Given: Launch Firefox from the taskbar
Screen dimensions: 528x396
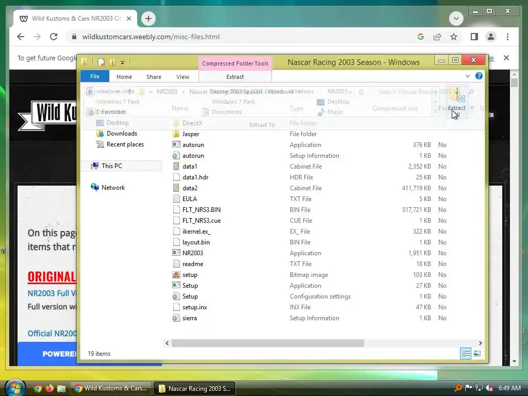Looking at the screenshot, I should tap(49, 388).
